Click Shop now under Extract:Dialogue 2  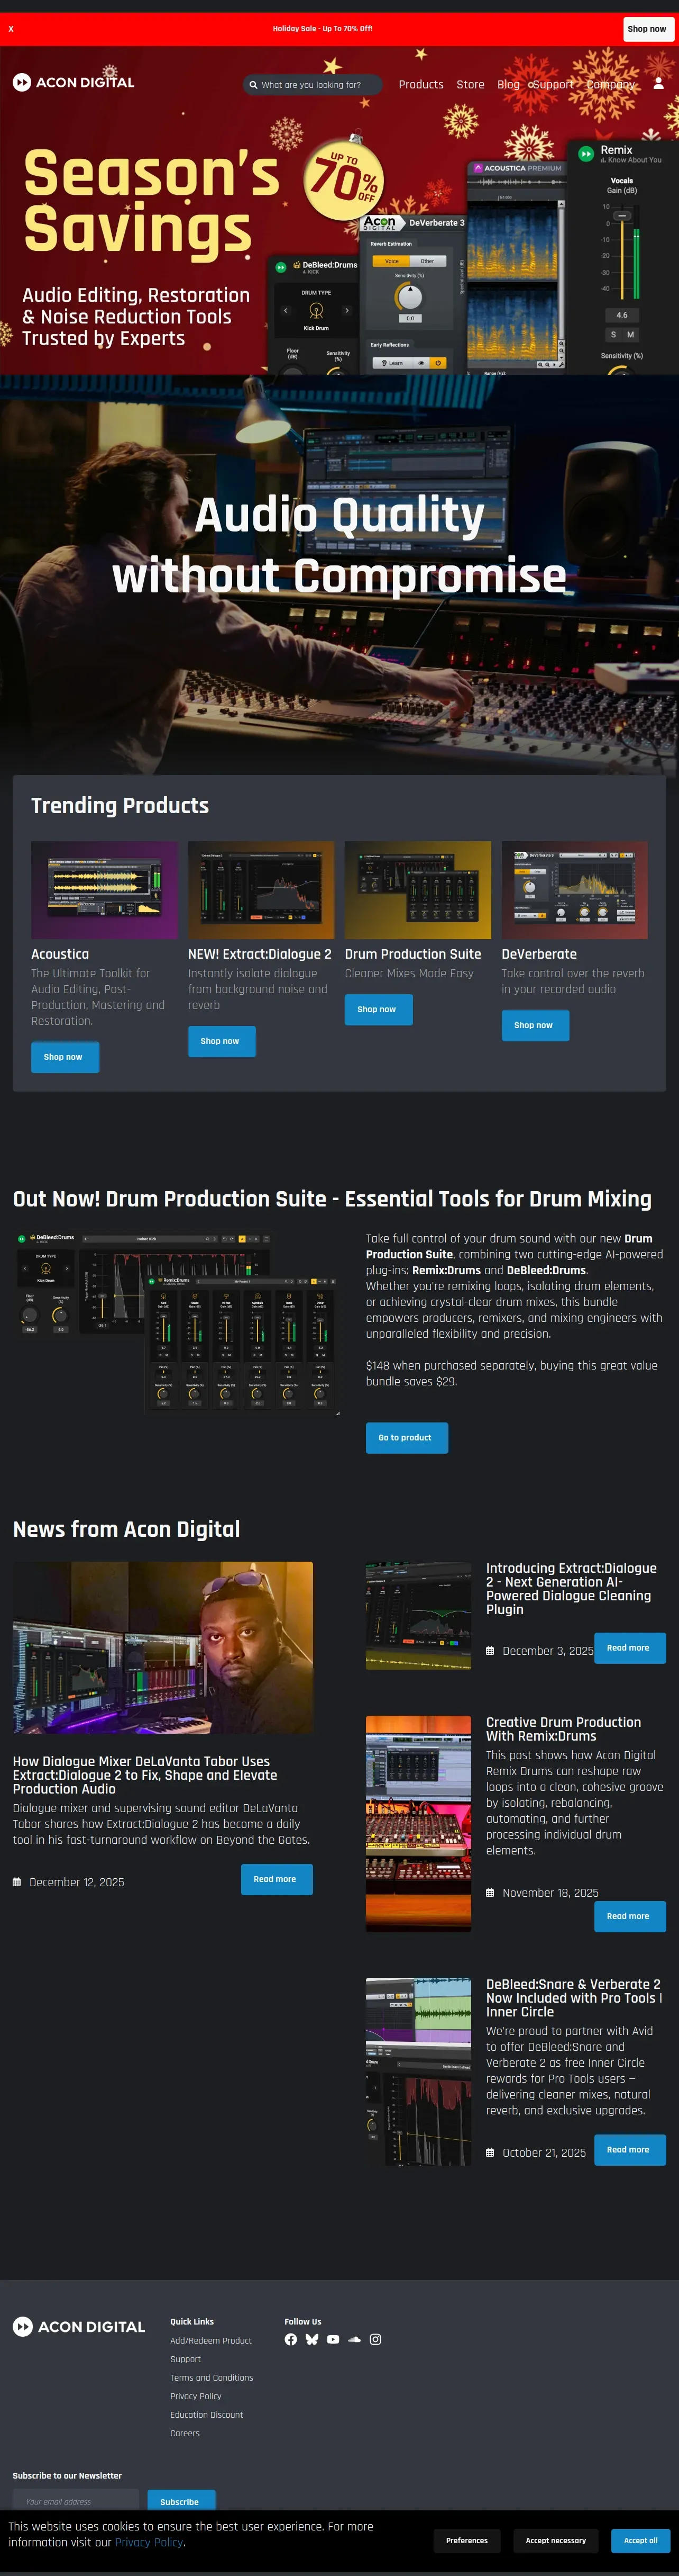pos(222,1041)
